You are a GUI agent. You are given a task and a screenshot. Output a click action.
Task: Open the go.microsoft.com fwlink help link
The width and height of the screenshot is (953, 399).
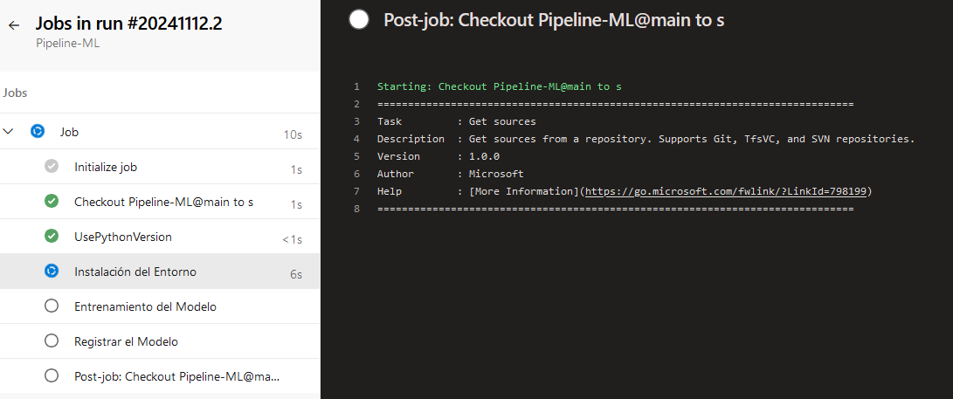726,191
